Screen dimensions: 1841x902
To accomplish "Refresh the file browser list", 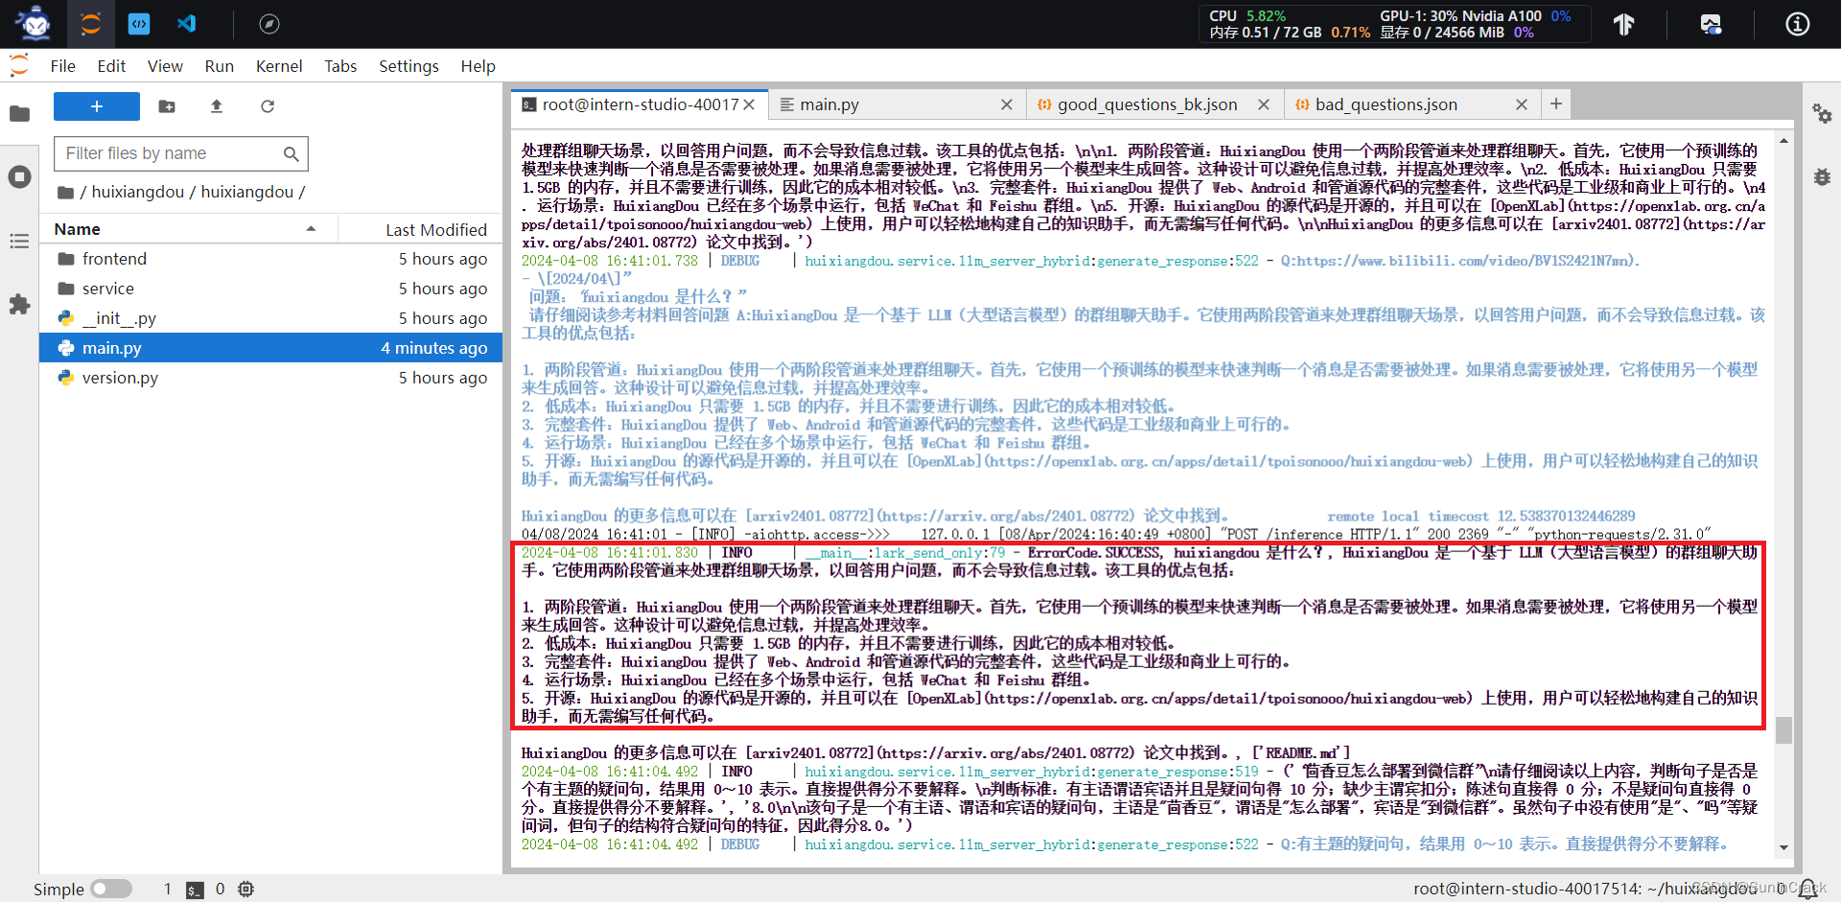I will pos(268,106).
